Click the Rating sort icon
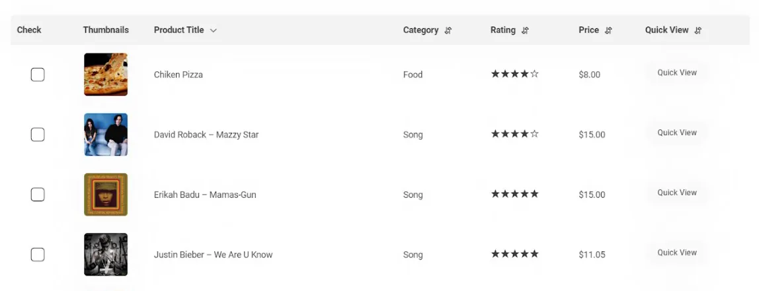The height and width of the screenshot is (291, 759). click(526, 30)
